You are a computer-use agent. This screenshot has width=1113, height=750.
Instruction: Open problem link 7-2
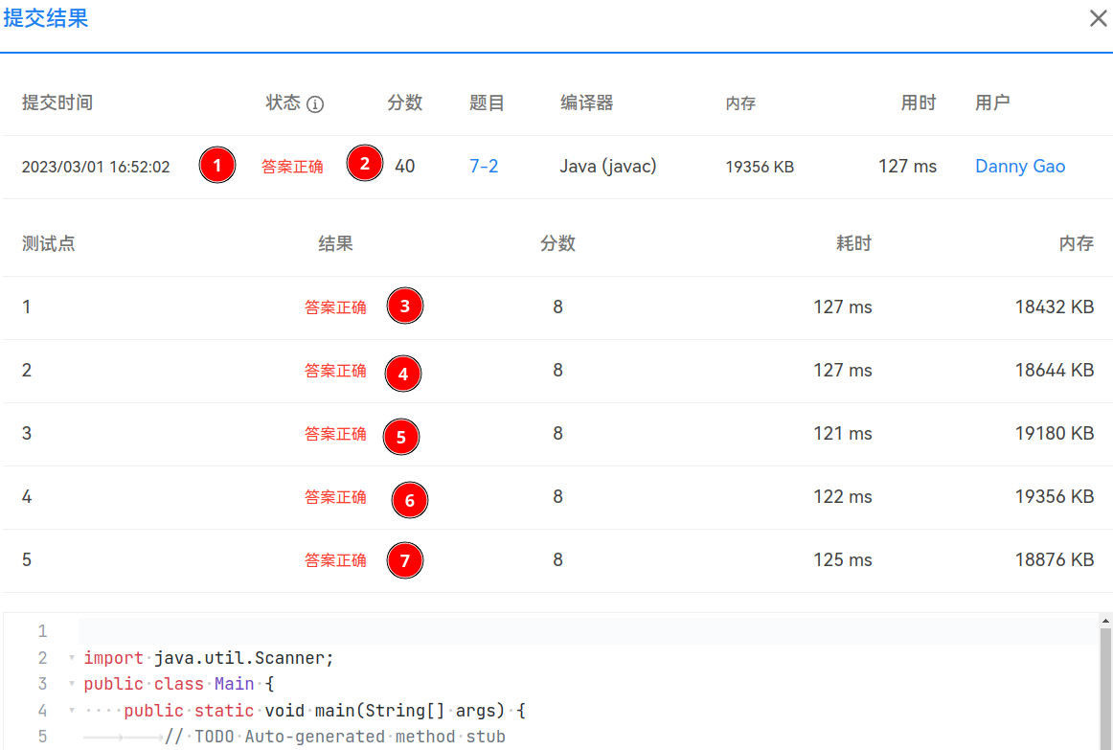point(484,167)
